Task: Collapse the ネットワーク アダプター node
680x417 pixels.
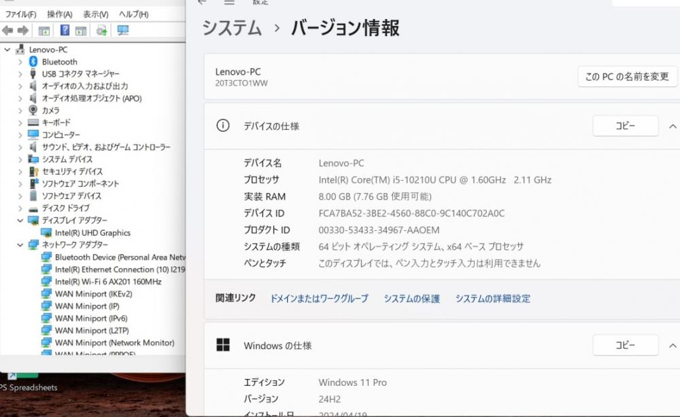Action: (x=20, y=244)
